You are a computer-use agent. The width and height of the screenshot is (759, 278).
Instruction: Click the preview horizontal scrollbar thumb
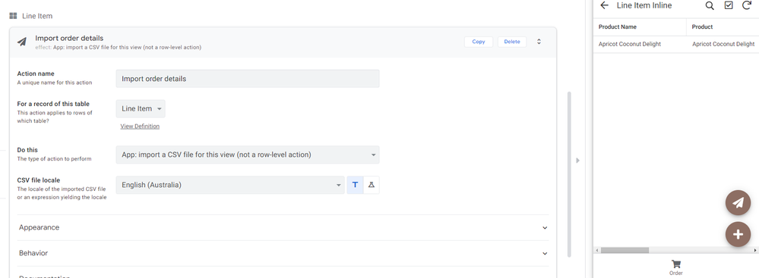point(625,251)
